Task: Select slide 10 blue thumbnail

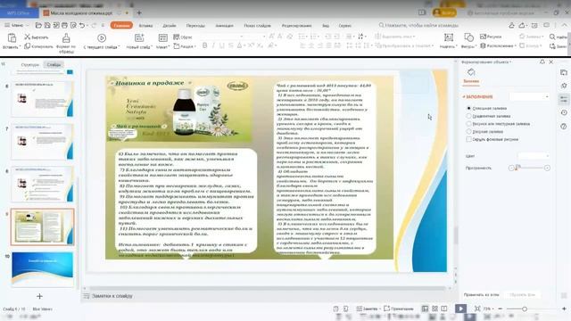Action: click(x=43, y=268)
